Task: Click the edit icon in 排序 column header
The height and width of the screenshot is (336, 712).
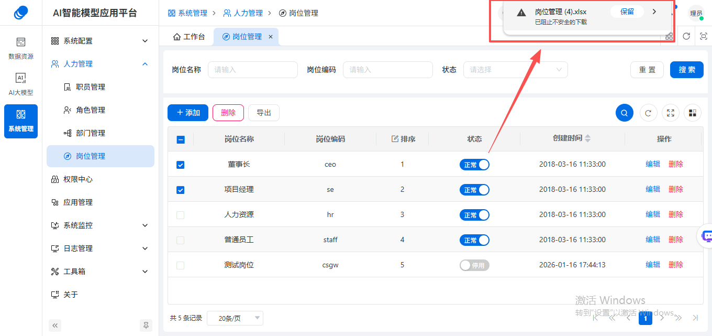Action: tap(395, 139)
